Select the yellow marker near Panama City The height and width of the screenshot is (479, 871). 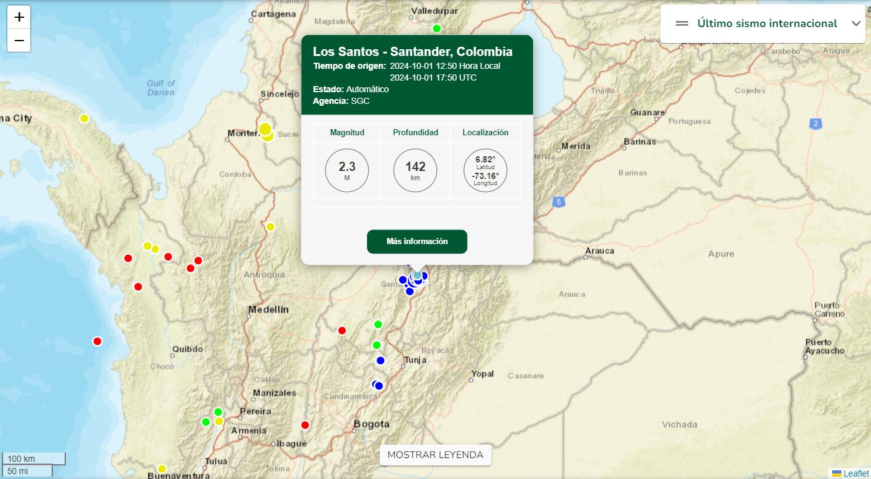(84, 118)
